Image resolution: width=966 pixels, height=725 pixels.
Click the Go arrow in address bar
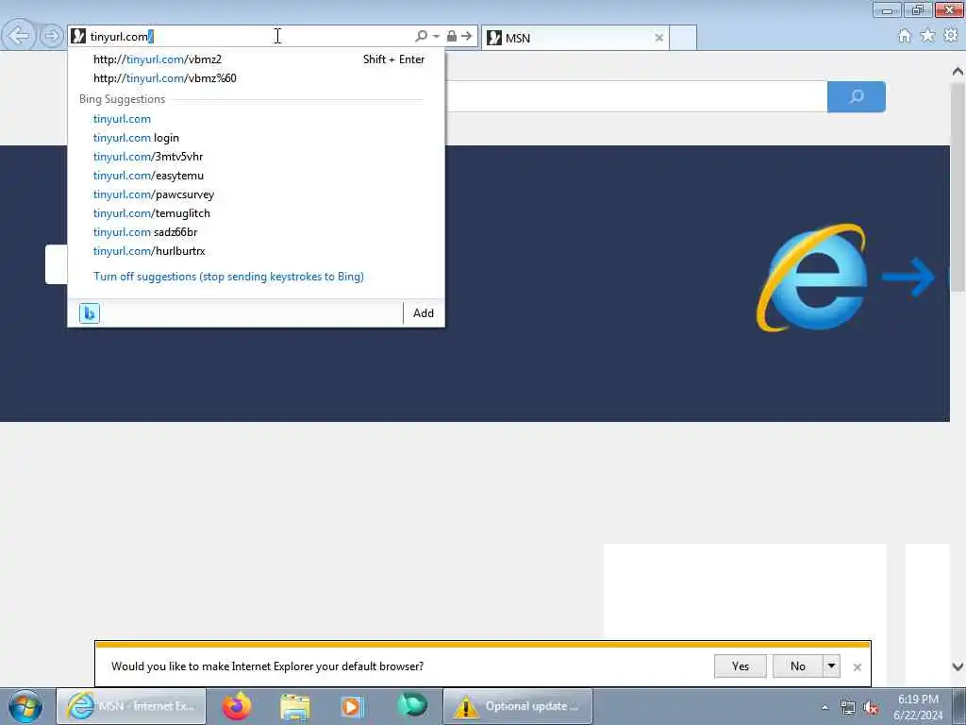pyautogui.click(x=467, y=37)
